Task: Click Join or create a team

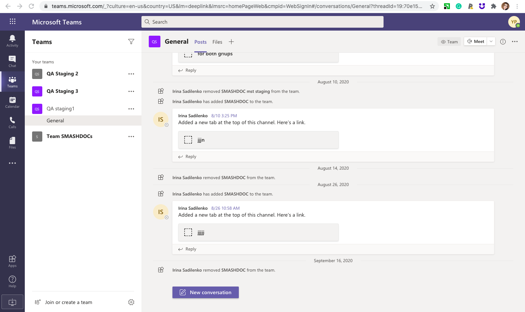Action: point(63,302)
